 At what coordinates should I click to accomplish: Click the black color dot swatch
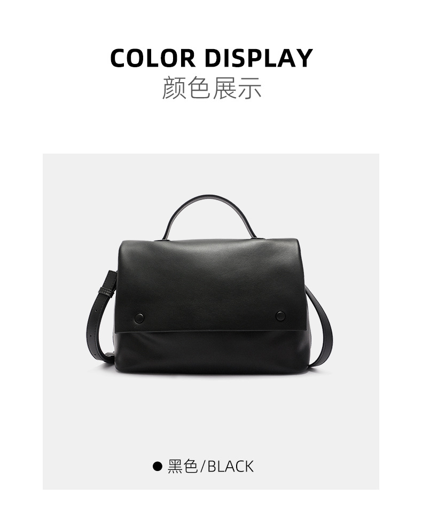pyautogui.click(x=157, y=466)
